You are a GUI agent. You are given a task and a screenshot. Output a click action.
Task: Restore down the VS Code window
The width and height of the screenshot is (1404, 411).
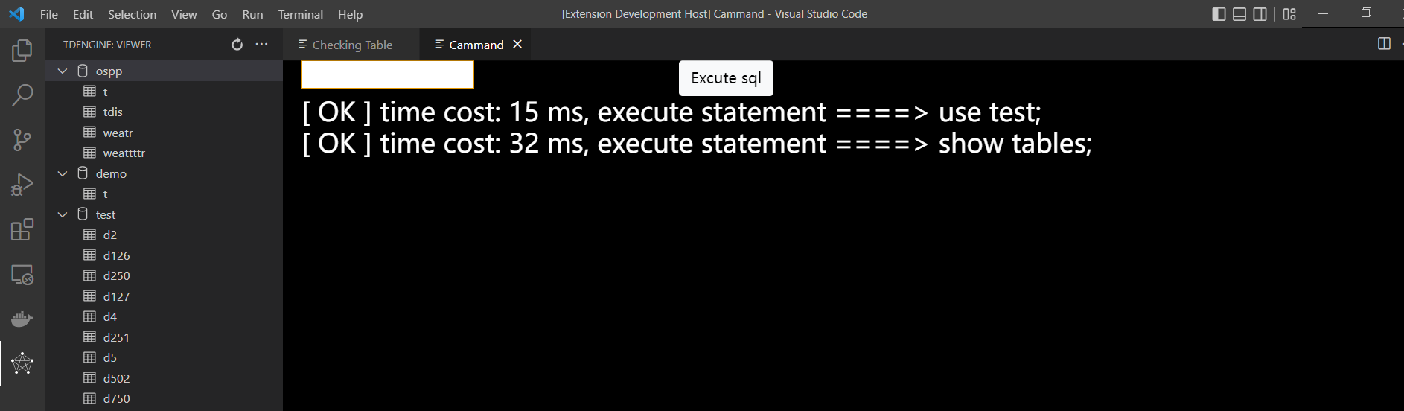1366,13
